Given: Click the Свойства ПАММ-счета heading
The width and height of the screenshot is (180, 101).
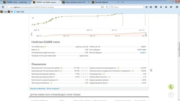Looking at the screenshot, I should click(x=46, y=42).
